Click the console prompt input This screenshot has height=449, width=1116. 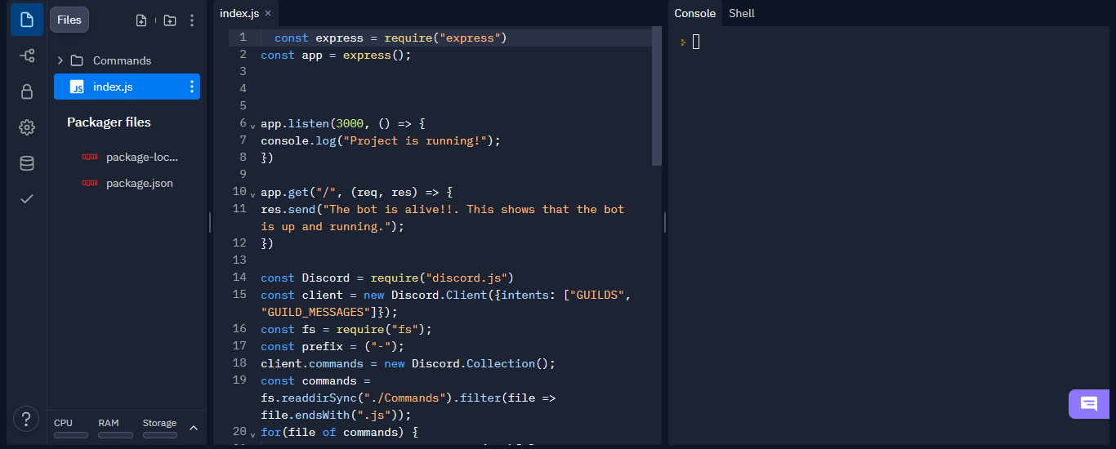point(696,42)
